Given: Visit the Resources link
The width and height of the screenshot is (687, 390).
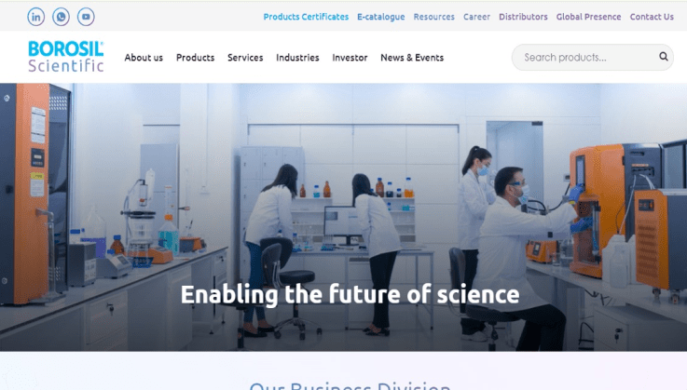Looking at the screenshot, I should coord(434,17).
